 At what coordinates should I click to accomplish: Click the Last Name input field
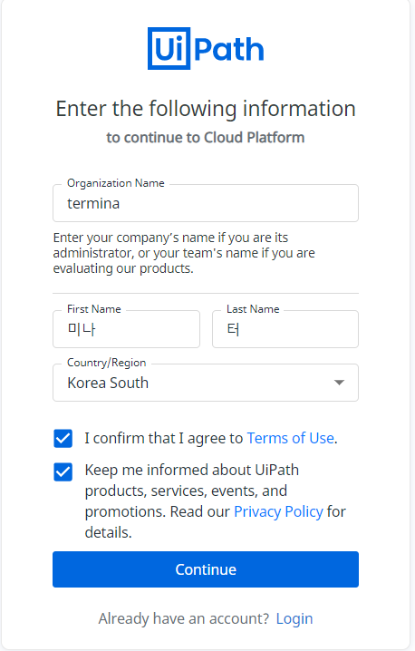click(285, 329)
